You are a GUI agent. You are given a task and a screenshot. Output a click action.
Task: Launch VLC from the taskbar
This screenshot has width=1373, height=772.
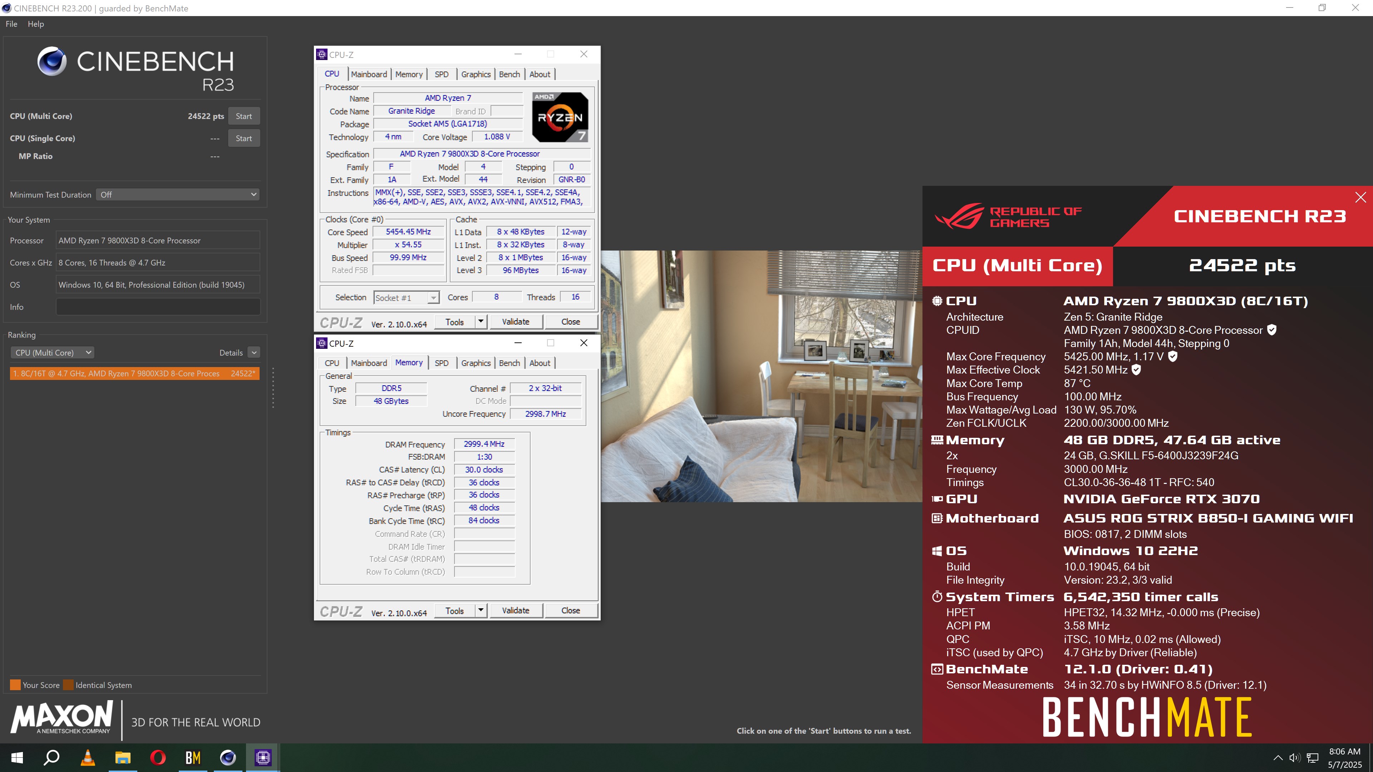coord(87,758)
